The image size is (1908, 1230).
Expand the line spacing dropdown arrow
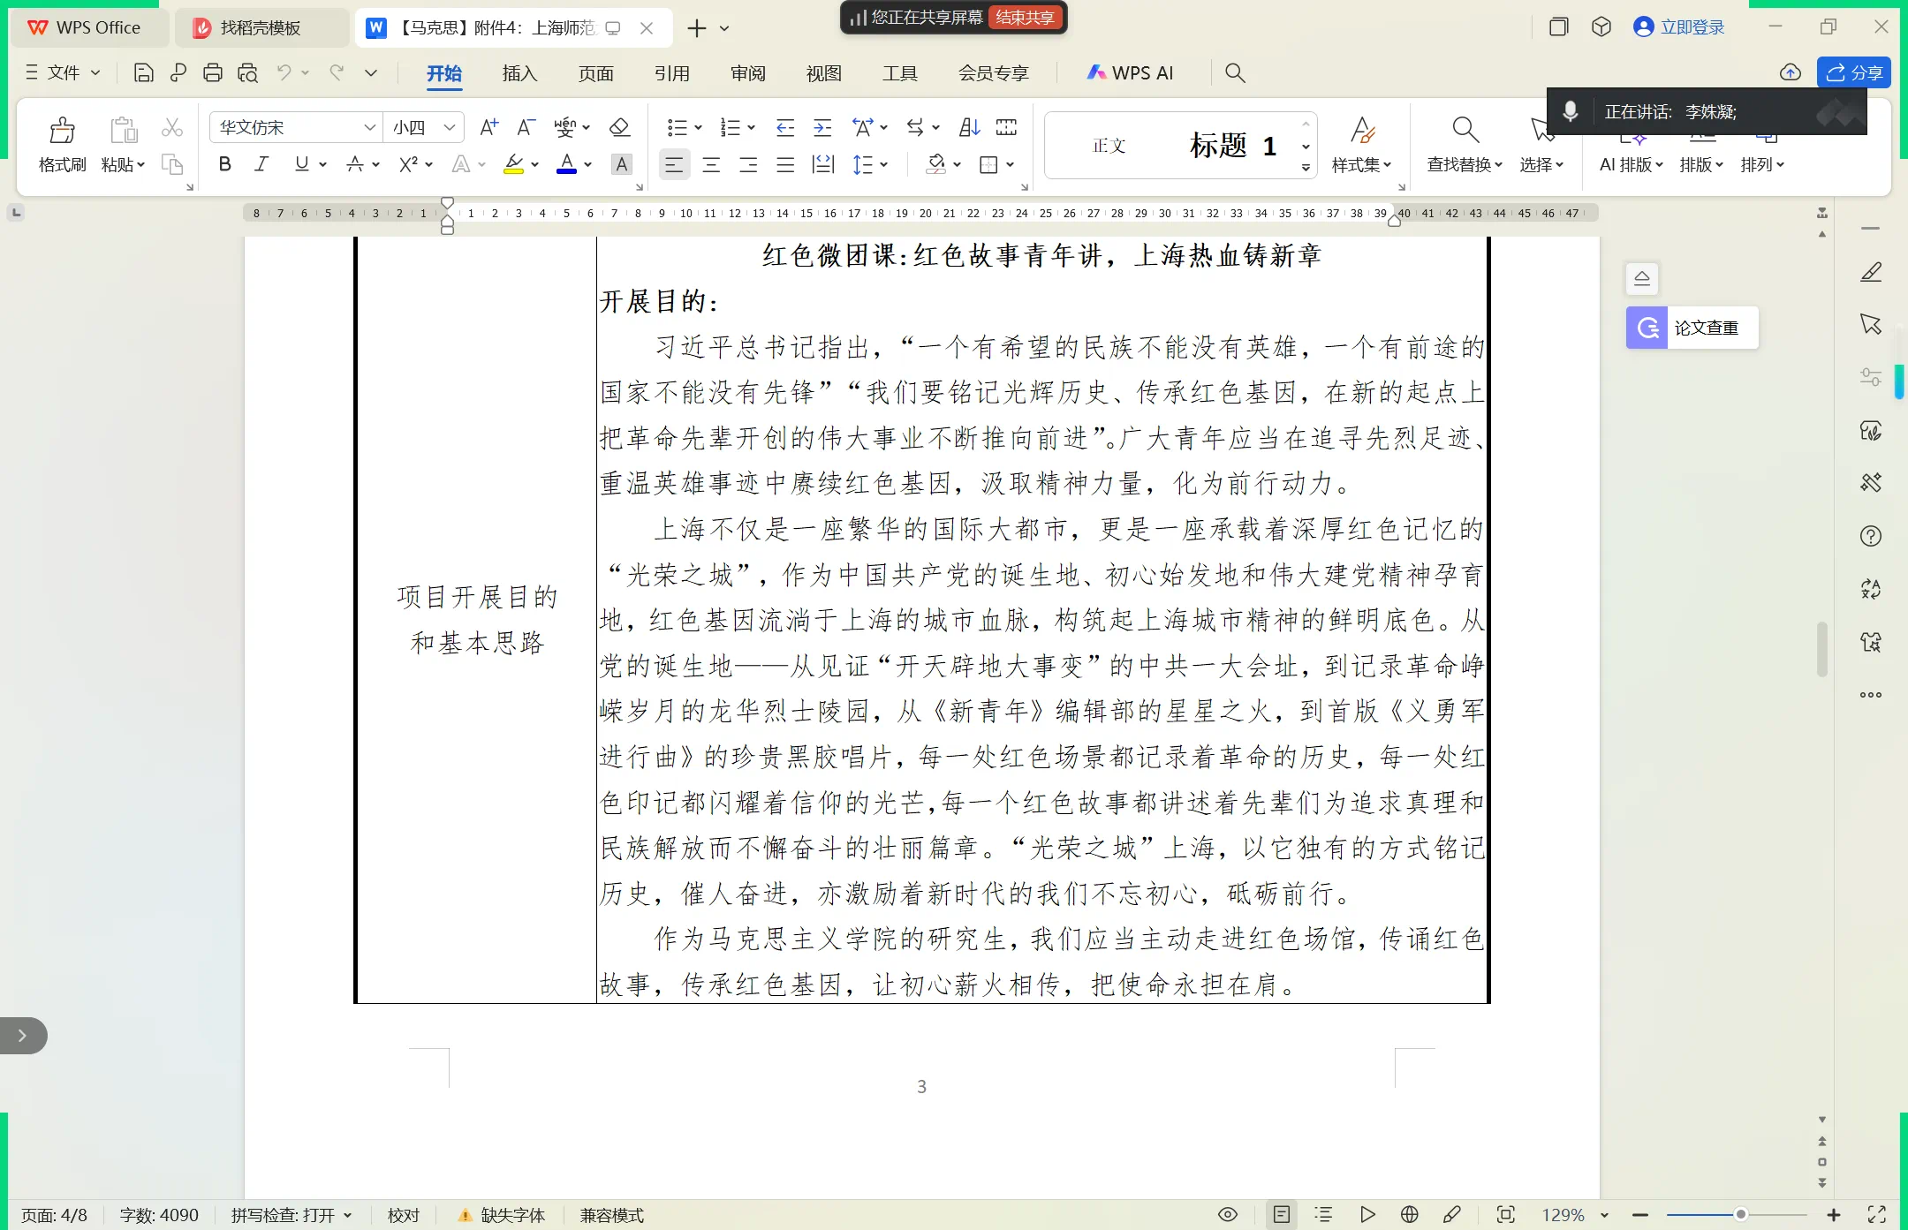click(884, 164)
